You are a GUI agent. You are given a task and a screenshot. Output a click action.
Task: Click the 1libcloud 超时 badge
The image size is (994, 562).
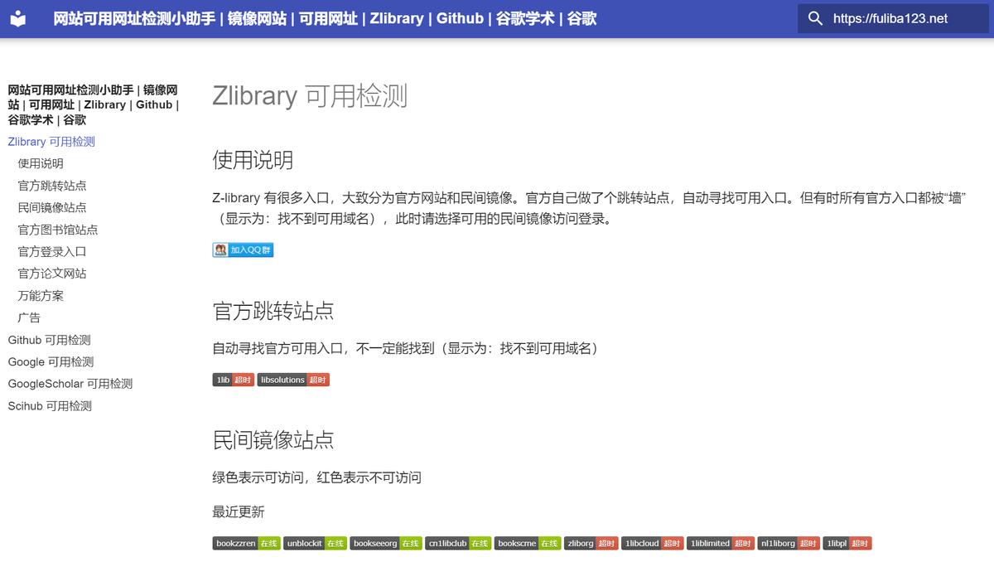pos(653,544)
